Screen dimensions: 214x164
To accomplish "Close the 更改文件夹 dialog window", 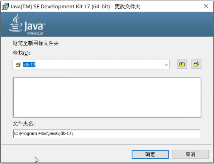I will tap(206, 6).
